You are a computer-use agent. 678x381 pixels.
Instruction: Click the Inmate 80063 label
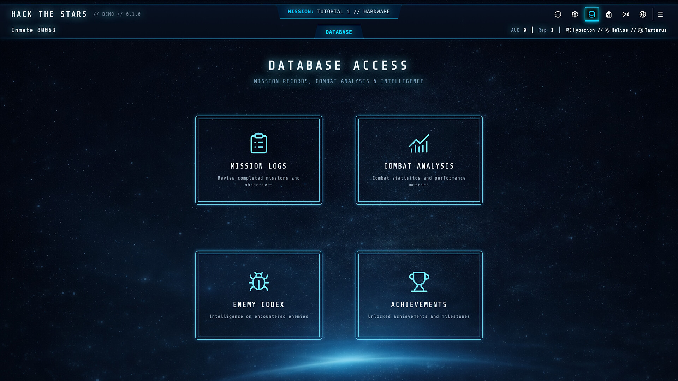34,30
